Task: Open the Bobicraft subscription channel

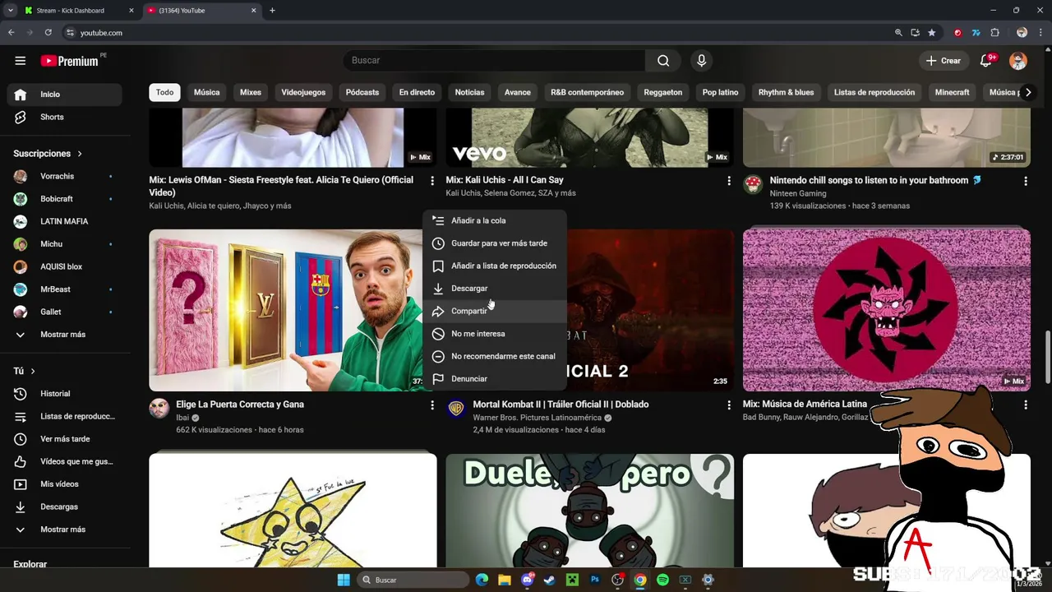Action: [64, 199]
